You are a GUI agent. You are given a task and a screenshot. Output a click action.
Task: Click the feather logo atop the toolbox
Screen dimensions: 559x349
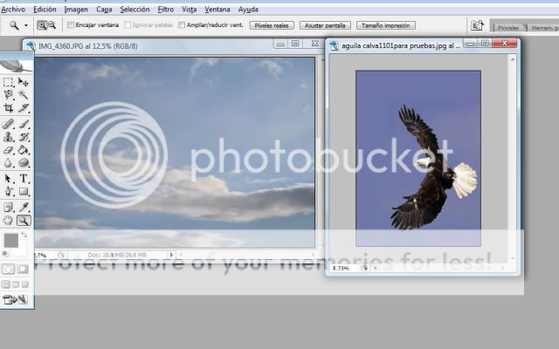point(17,65)
